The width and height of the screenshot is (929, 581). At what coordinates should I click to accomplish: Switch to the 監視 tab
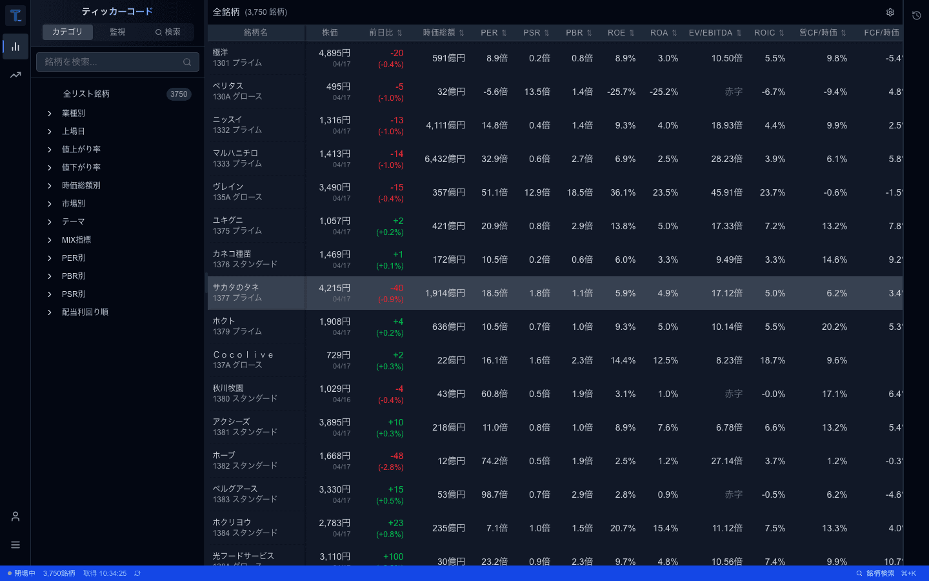pos(117,32)
